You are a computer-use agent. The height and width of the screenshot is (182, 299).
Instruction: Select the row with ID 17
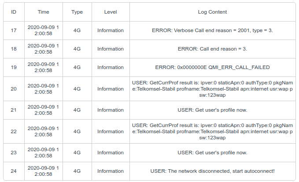(150, 30)
